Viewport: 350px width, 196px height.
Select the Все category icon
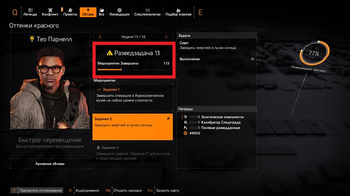click(x=102, y=10)
